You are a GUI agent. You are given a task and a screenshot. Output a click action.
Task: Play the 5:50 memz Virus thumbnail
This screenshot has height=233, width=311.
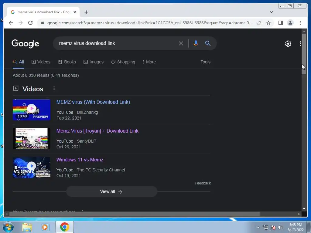(32, 138)
